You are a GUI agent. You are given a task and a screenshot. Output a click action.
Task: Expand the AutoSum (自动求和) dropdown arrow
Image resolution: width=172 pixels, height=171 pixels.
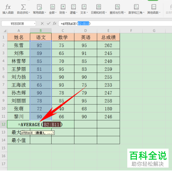[29, 13]
